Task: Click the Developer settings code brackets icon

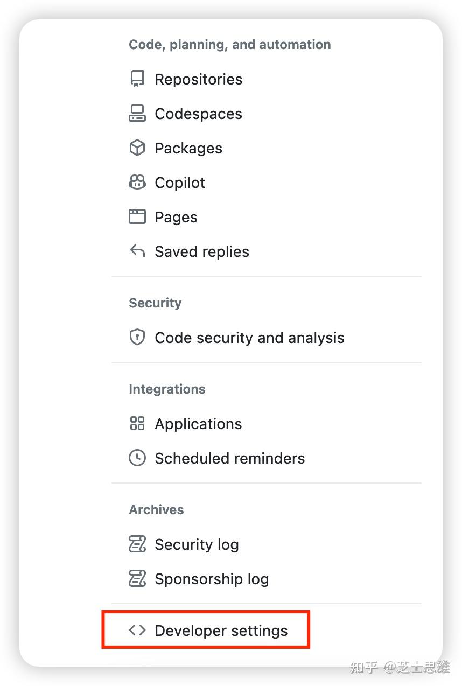Action: 137,631
